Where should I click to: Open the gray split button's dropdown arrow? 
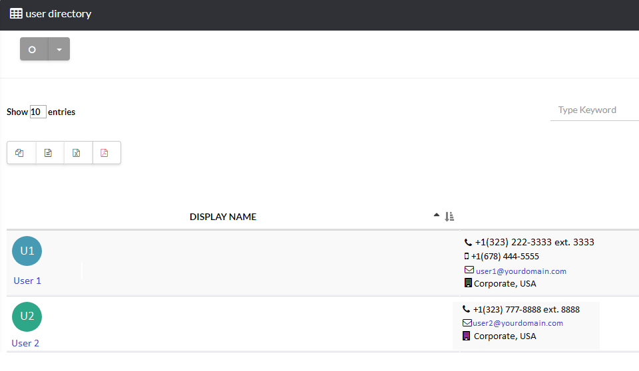click(x=59, y=49)
